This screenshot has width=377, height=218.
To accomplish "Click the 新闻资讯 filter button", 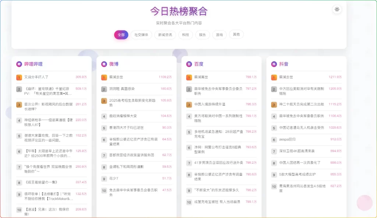I will click(165, 34).
